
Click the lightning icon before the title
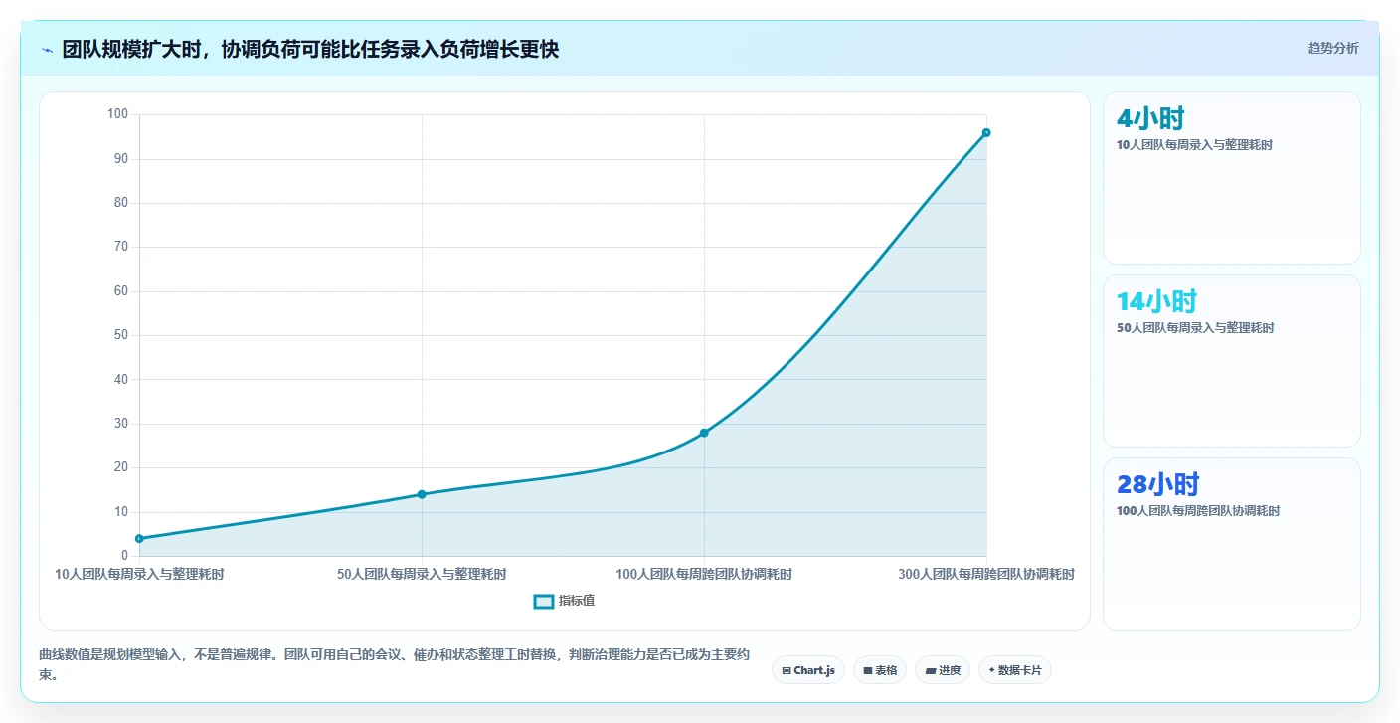[47, 50]
